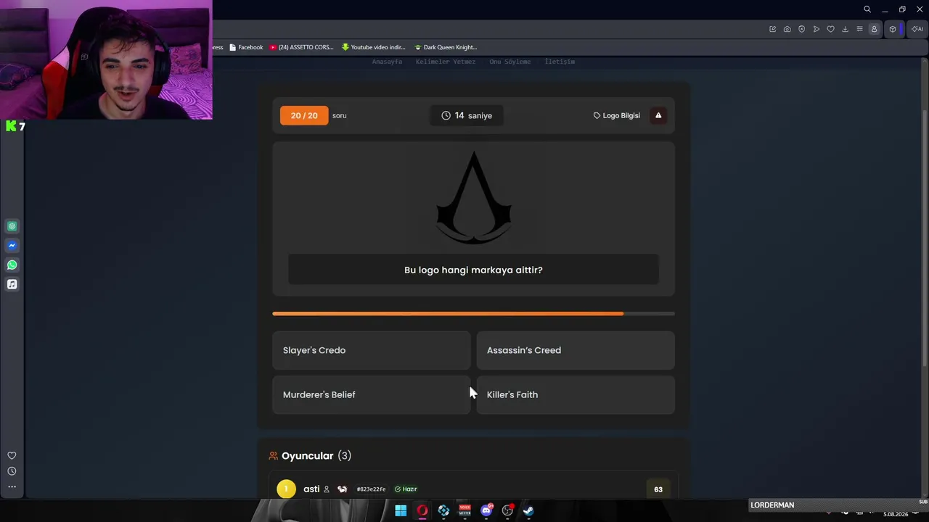This screenshot has height=522, width=929.
Task: Click the webcam overlay video feed
Action: pyautogui.click(x=106, y=59)
